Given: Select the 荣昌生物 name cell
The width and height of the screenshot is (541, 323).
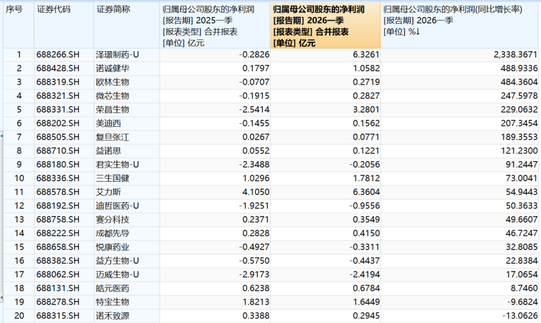Looking at the screenshot, I should coord(113,109).
